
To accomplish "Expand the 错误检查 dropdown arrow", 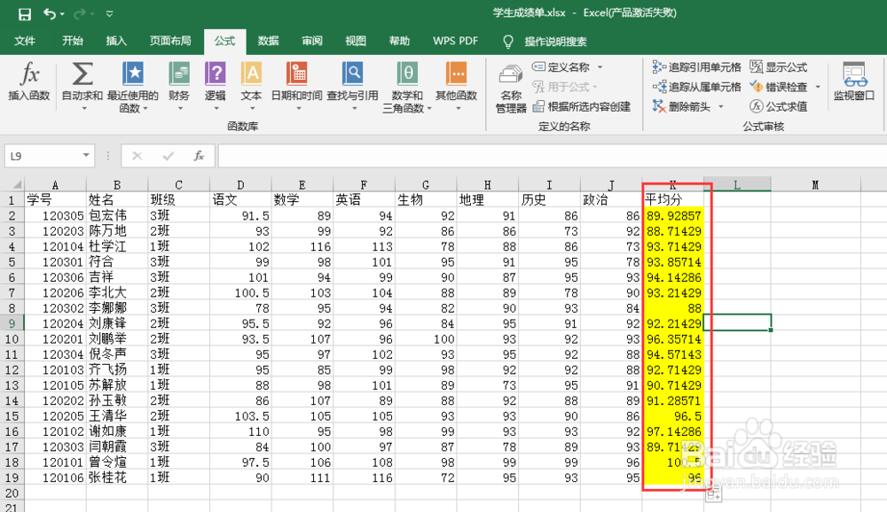I will (818, 87).
